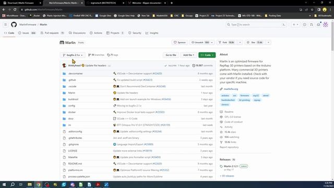Switch to the Code tab
334x188 pixels.
(9, 33)
